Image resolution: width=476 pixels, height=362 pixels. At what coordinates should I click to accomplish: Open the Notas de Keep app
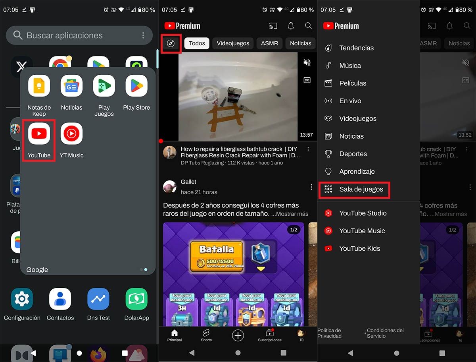(x=39, y=95)
